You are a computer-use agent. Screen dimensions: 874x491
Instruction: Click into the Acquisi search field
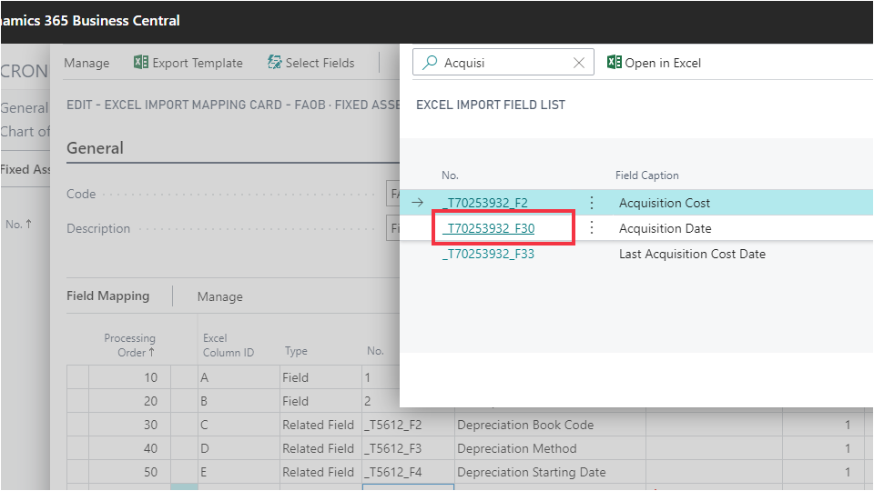click(503, 63)
